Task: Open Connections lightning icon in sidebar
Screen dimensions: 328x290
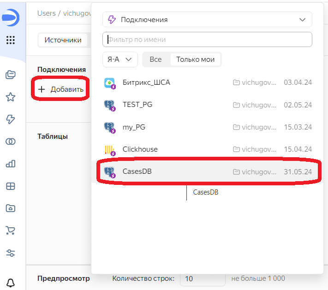Action: click(11, 119)
